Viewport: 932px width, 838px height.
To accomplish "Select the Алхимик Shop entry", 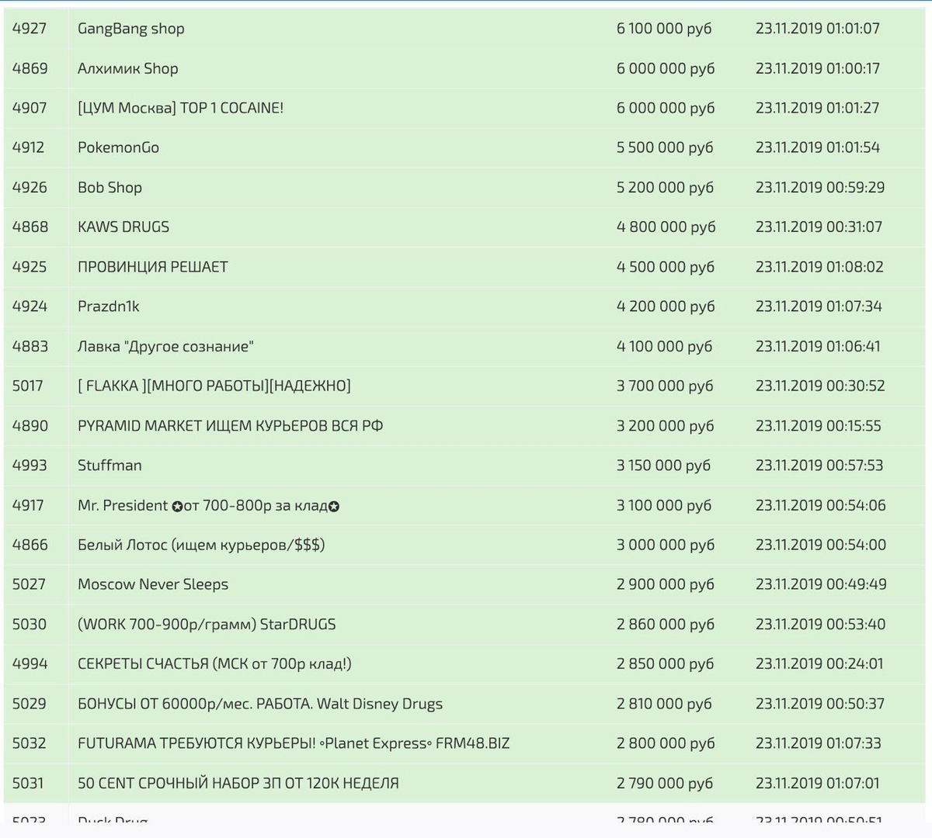I will (128, 68).
